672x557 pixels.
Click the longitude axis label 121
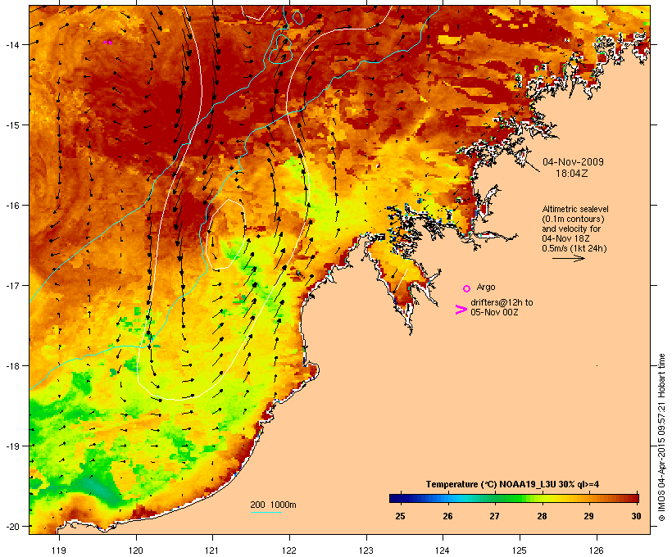pos(212,550)
